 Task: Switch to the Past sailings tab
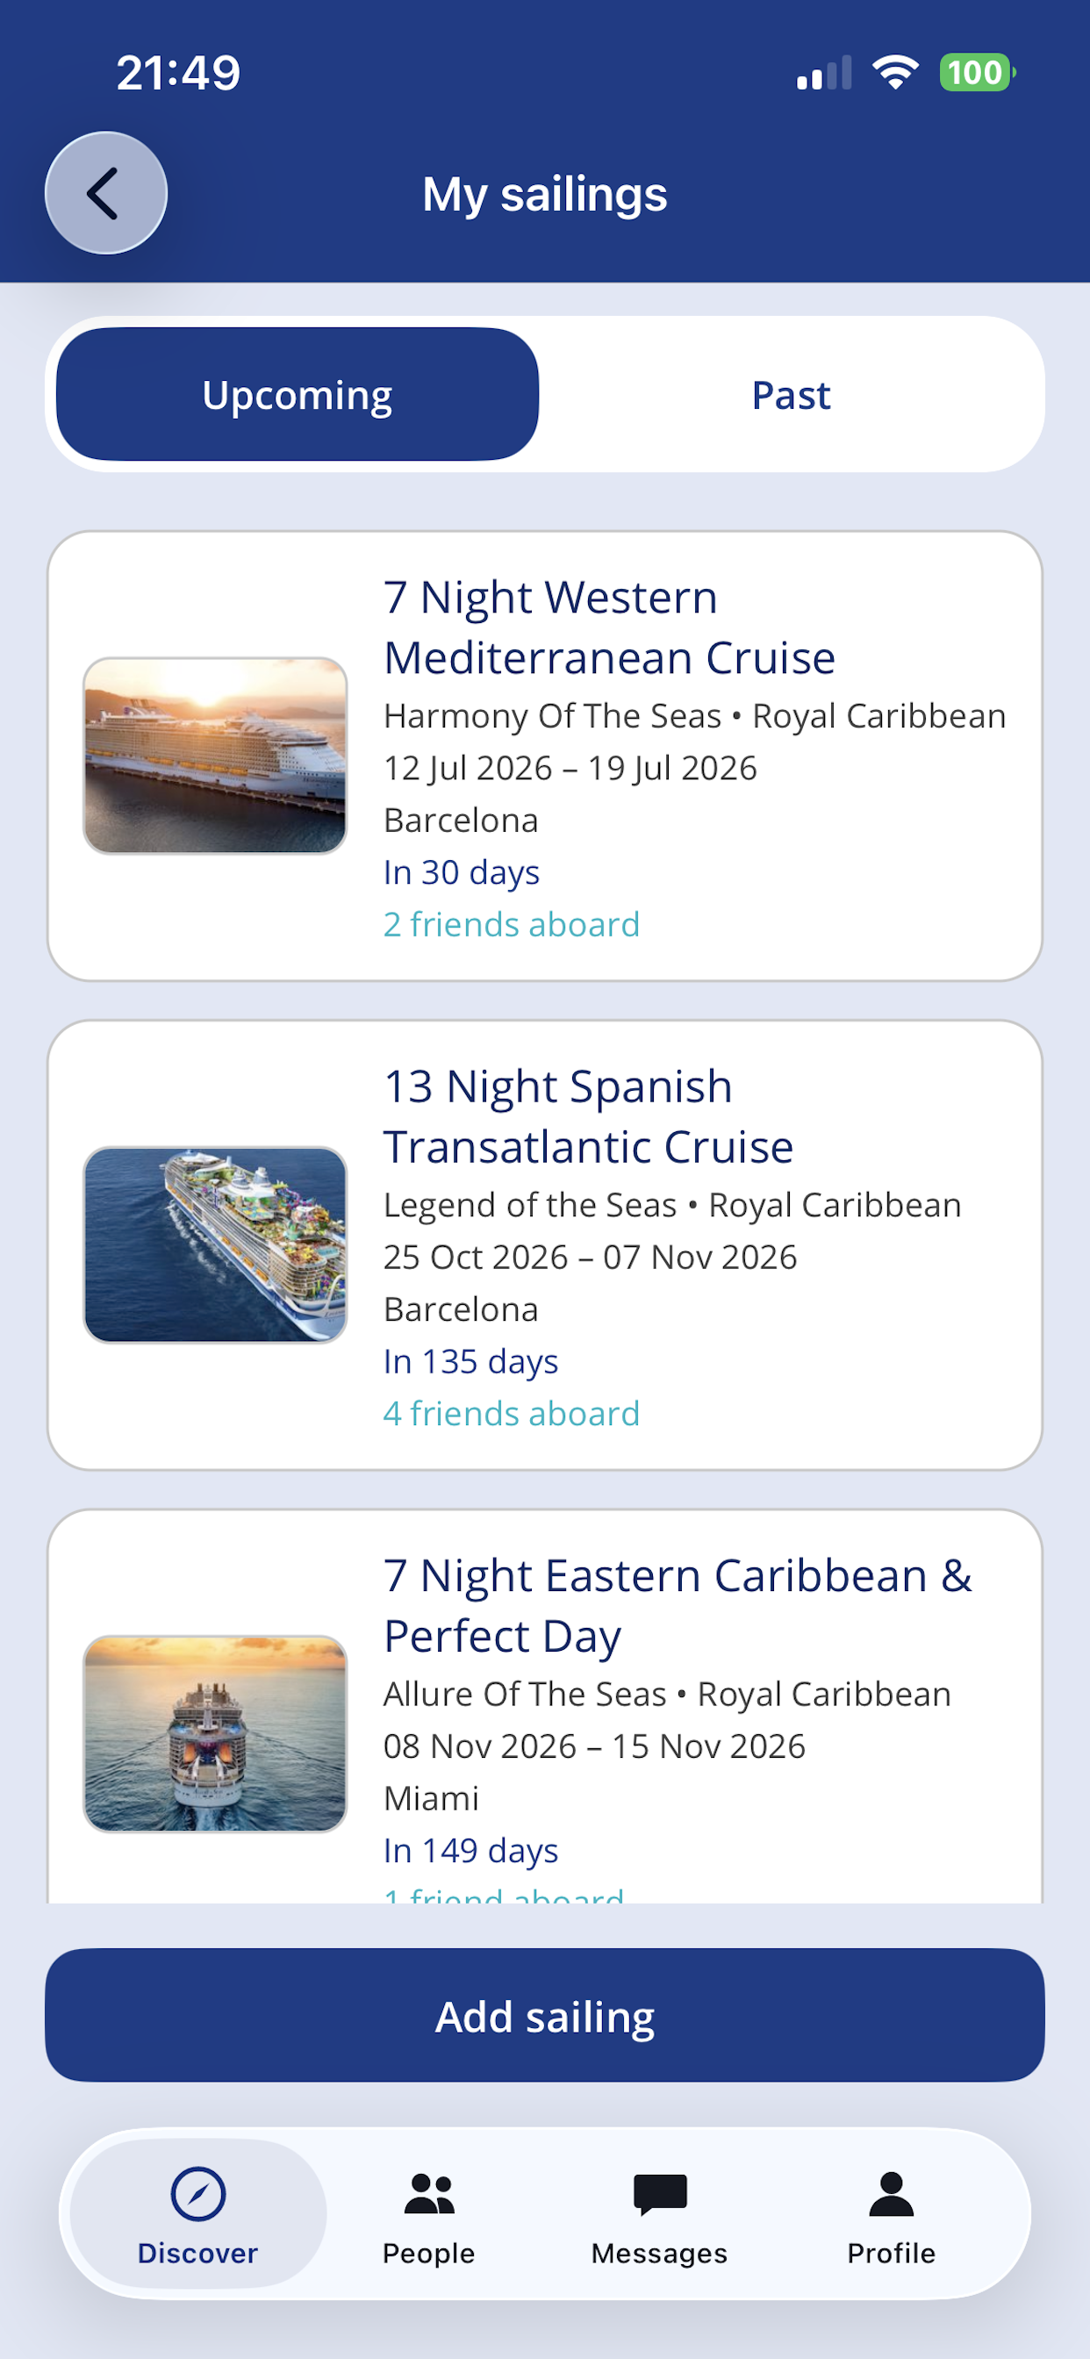pos(792,395)
